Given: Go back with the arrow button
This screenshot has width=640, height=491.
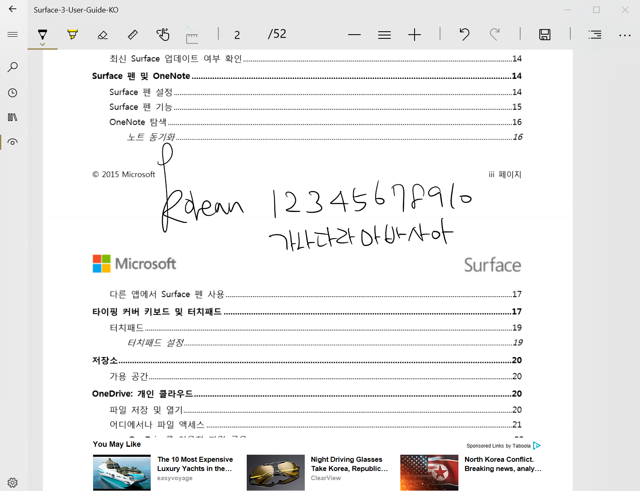Looking at the screenshot, I should pos(13,9).
